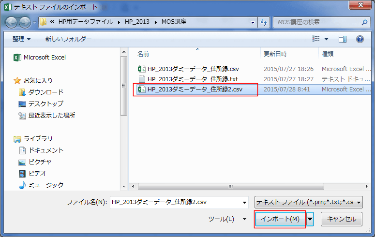Click the date 2015/07/27 18:27 cell
Viewport: 375px width, 237px height.
288,79
